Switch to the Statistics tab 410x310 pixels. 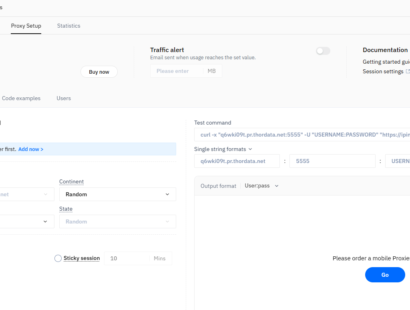coord(68,26)
